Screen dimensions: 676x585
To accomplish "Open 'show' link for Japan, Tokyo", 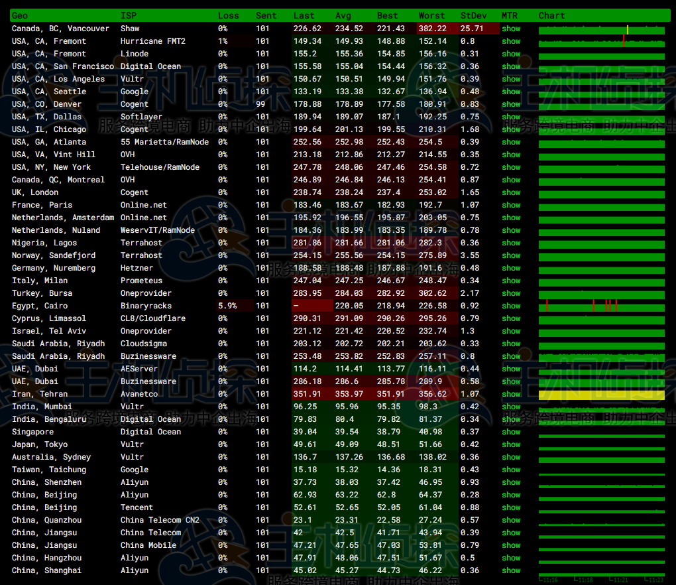I will point(511,444).
